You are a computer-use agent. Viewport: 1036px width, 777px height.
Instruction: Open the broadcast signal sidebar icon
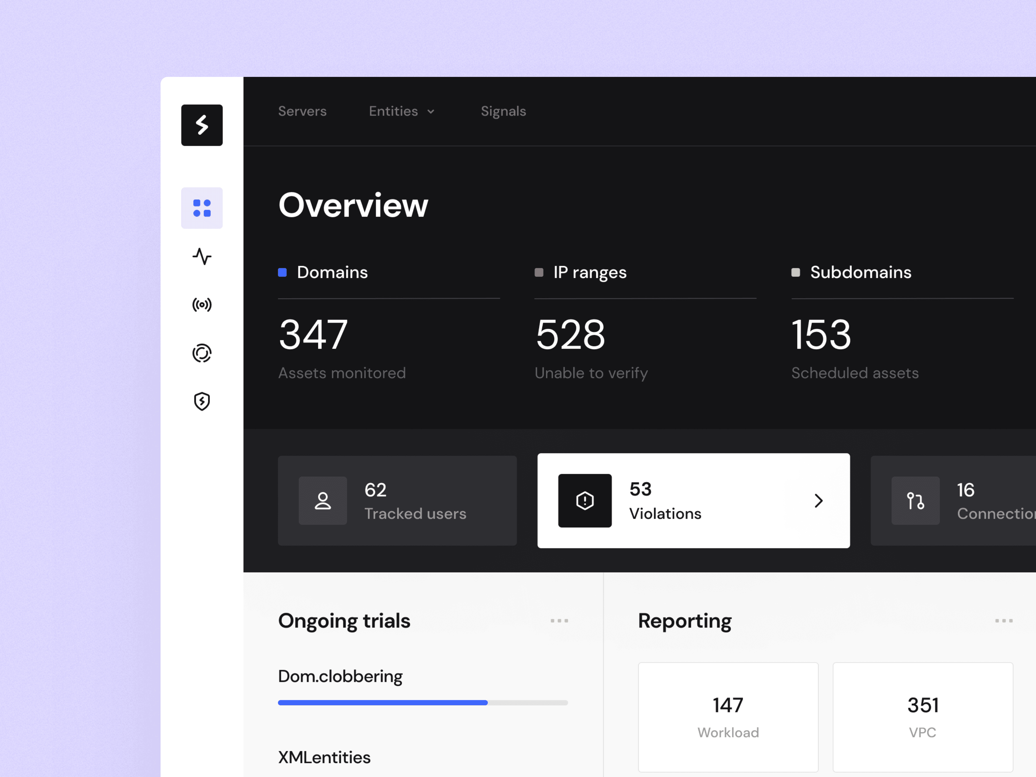click(202, 305)
